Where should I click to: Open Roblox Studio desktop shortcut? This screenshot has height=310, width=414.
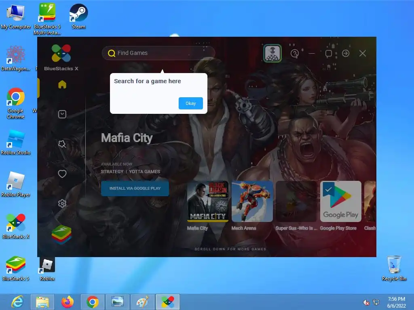point(16,142)
